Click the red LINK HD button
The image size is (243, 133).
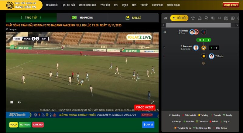38,125
